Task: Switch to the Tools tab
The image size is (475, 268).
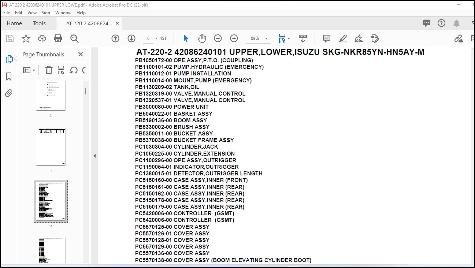Action: tap(39, 23)
